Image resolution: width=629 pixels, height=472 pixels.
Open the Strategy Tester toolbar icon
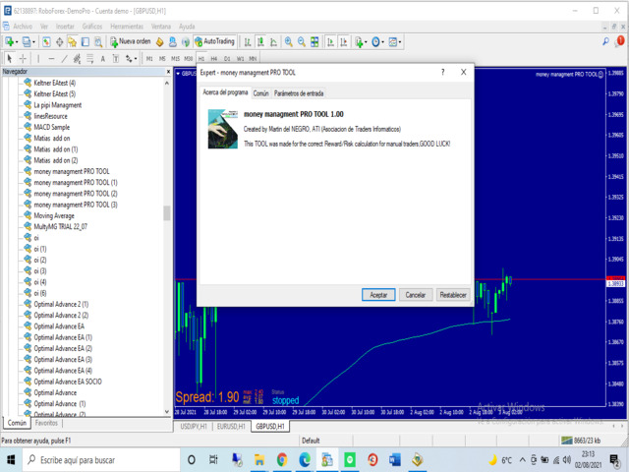(x=98, y=41)
